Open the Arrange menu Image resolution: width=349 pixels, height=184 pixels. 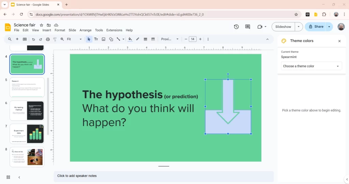point(86,30)
